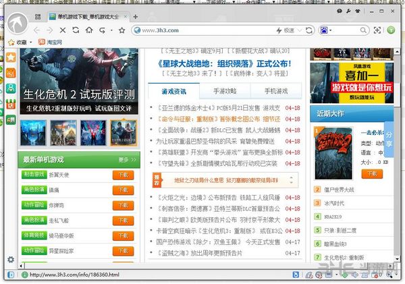The height and width of the screenshot is (284, 405).
Task: Bookmark this page with the star outline icon
Action: (122, 30)
